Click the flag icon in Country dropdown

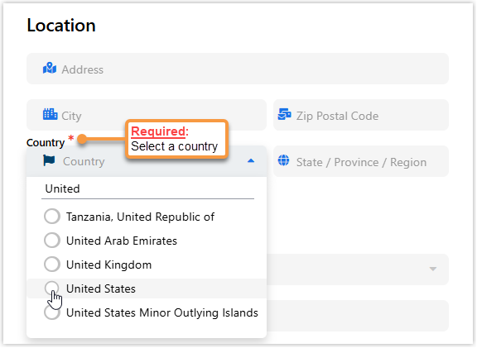point(50,160)
